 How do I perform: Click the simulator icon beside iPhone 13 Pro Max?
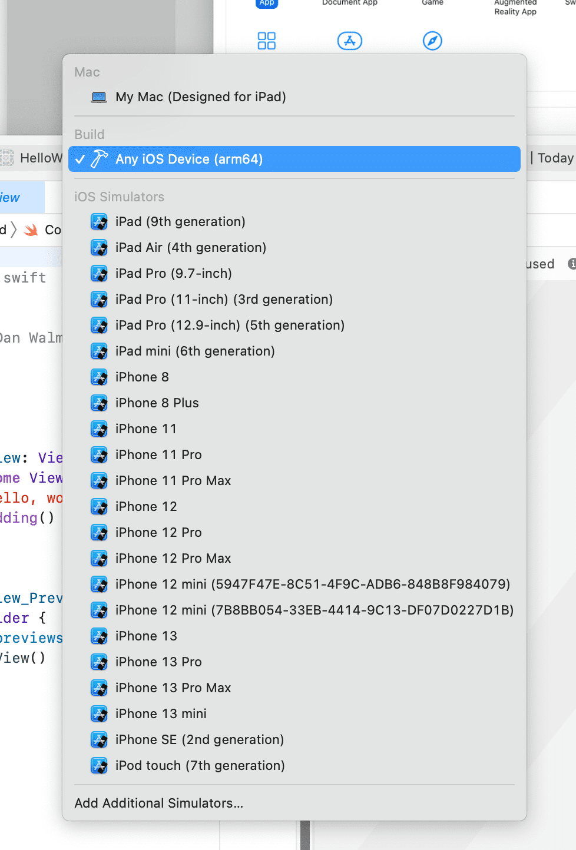point(99,688)
